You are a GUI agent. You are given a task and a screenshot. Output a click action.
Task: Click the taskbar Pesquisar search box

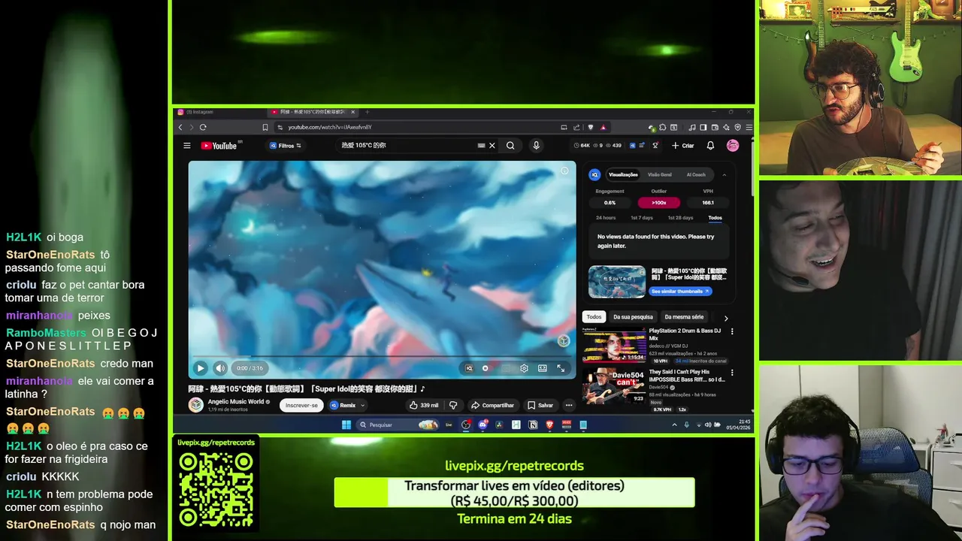(x=398, y=425)
